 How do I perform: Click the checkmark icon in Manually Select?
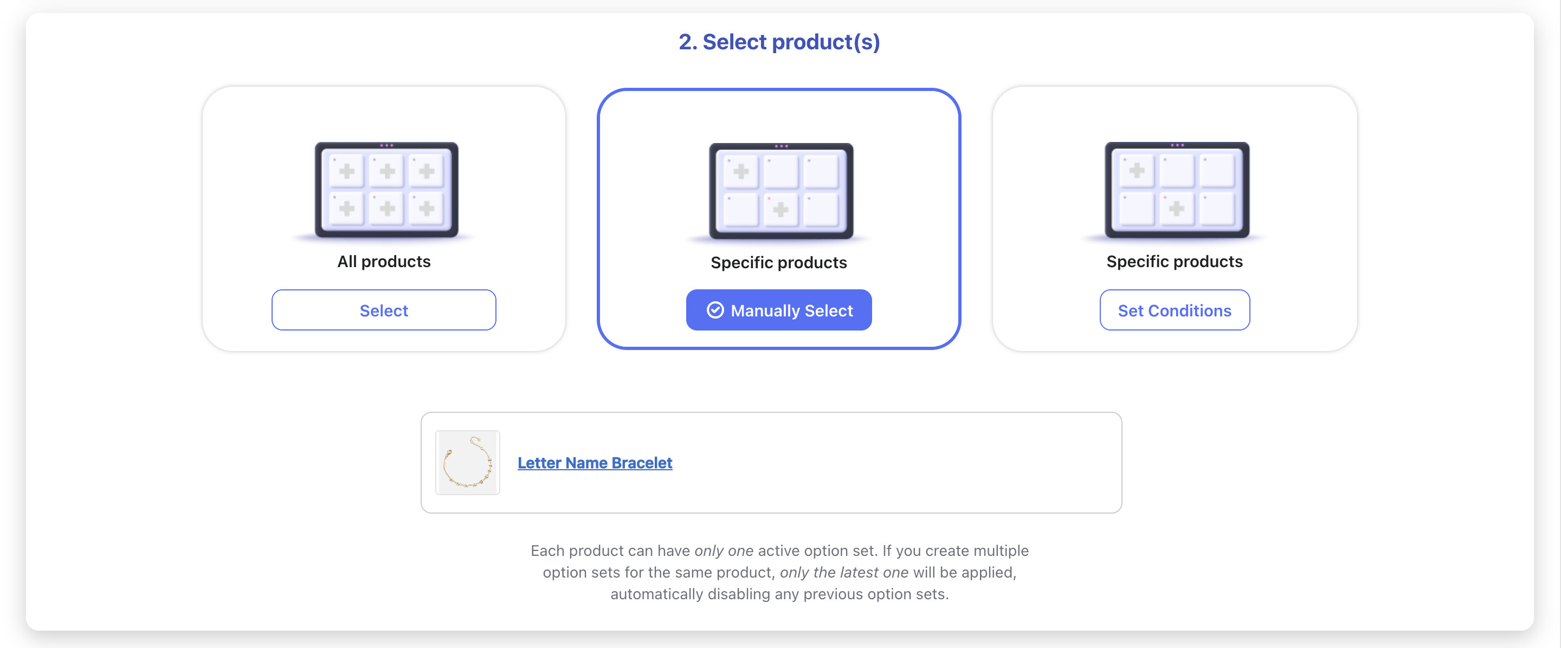pos(715,310)
